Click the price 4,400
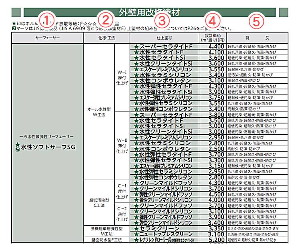Image resolution: width=296 pixels, height=246 pixels. pyautogui.click(x=216, y=46)
